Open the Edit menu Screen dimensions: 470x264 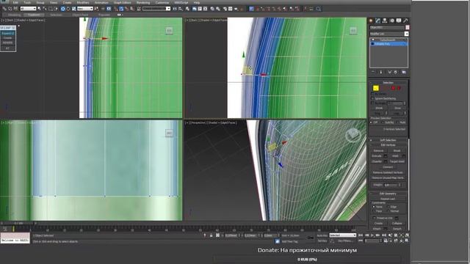15,2
